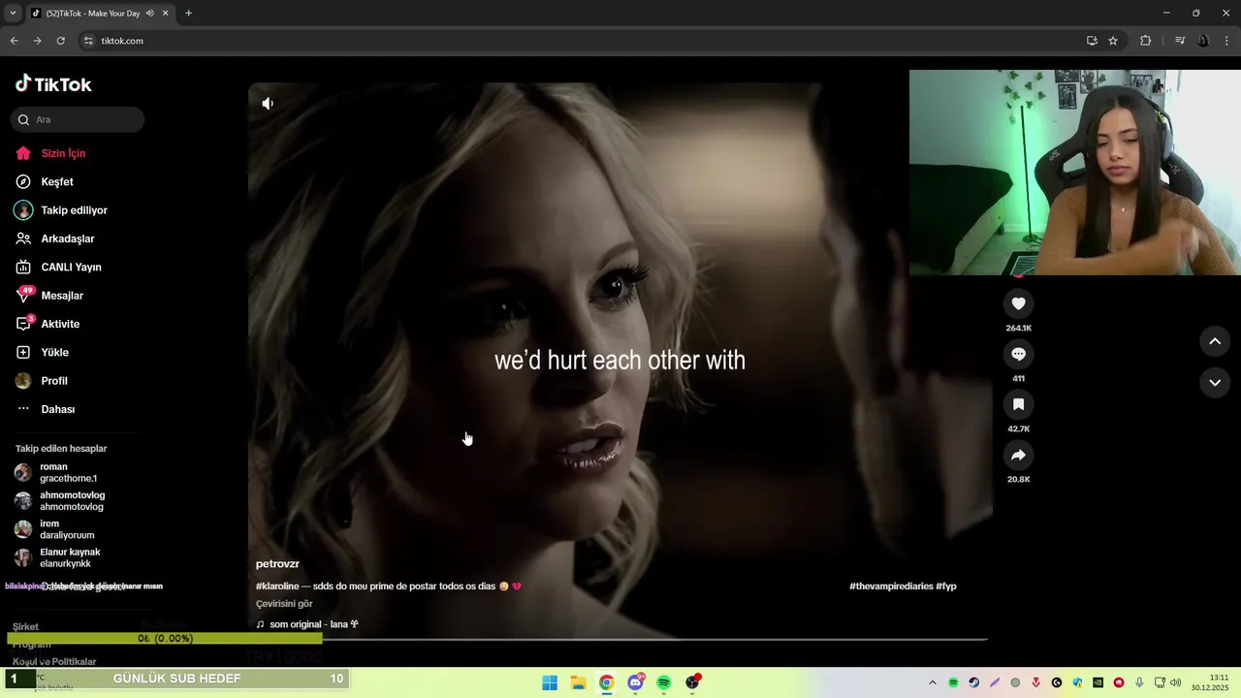The image size is (1241, 698).
Task: Go back in Chrome
Action: click(x=14, y=41)
